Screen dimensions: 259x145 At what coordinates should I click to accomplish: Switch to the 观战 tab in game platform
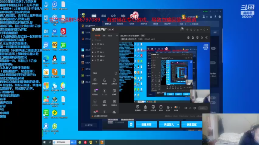click(104, 16)
